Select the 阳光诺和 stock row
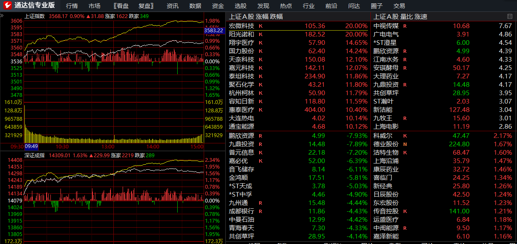The image size is (517, 244). (x=299, y=34)
